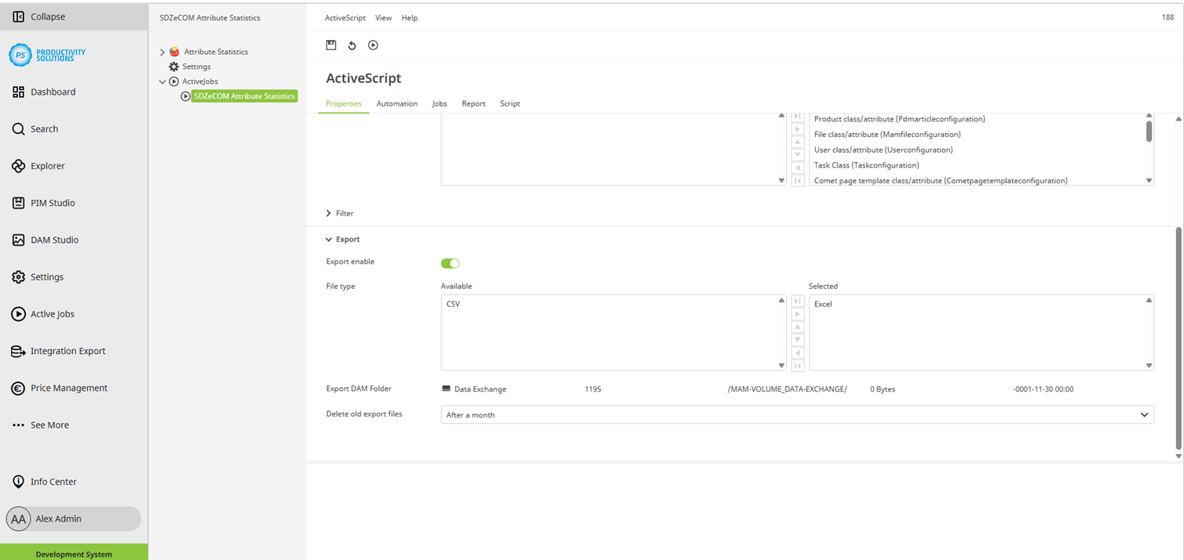The width and height of the screenshot is (1184, 560).
Task: Click the reset arrow icon in toolbar
Action: pos(352,45)
